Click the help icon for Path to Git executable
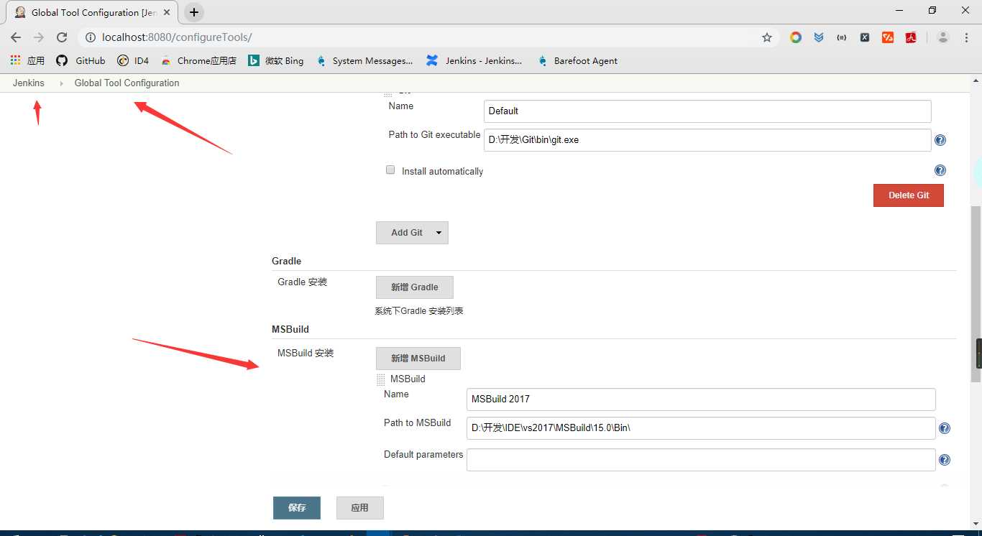 tap(940, 140)
